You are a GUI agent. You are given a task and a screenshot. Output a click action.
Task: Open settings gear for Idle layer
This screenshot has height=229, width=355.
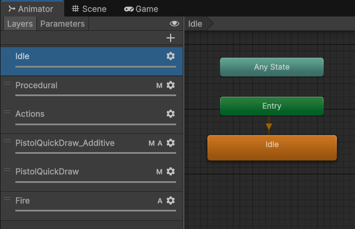coord(171,56)
